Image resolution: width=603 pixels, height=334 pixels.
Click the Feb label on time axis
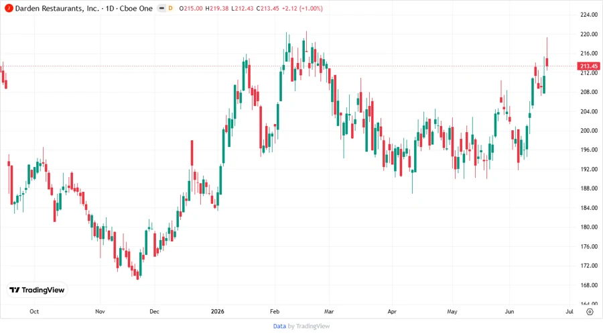point(275,311)
